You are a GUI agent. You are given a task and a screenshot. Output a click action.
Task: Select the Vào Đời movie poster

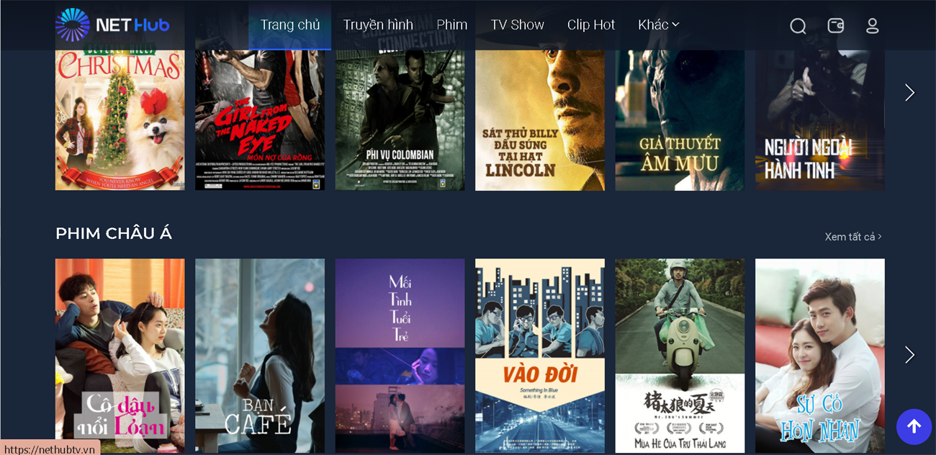pyautogui.click(x=540, y=356)
